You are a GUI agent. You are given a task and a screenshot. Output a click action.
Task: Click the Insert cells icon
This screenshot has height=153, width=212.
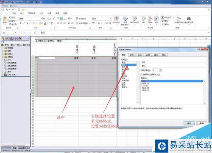coord(144,19)
